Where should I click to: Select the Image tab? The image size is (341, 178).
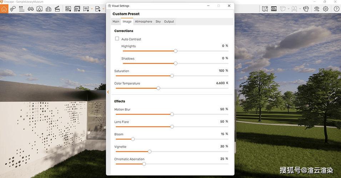click(127, 21)
